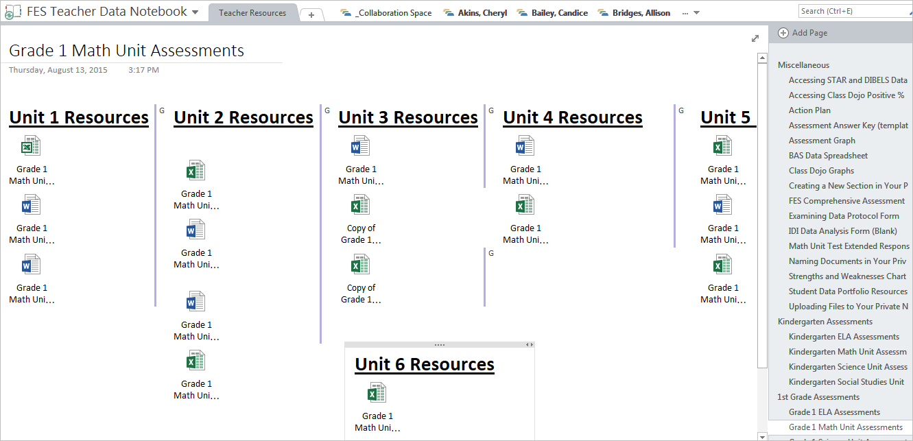
Task: Open the Akins, Cheryl section
Action: (482, 13)
